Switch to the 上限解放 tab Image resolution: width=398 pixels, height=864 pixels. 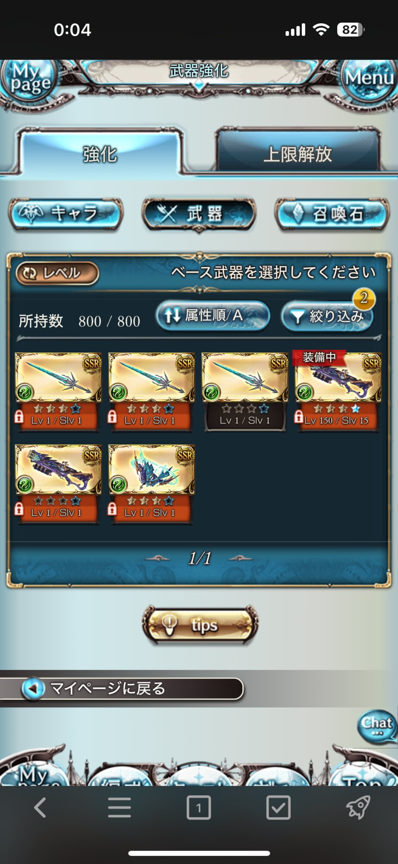[298, 153]
